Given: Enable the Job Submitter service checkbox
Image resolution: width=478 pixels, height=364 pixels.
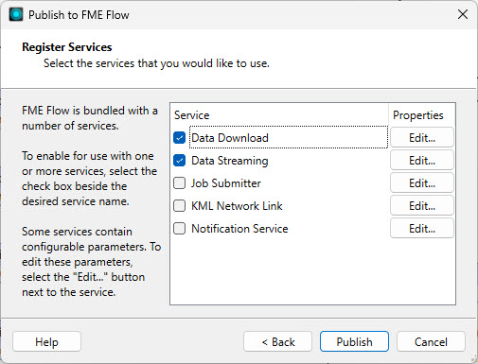Looking at the screenshot, I should tap(179, 183).
